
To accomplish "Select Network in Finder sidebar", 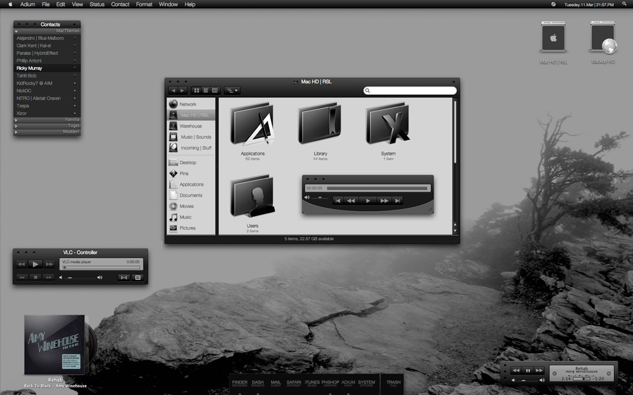I will 191,104.
